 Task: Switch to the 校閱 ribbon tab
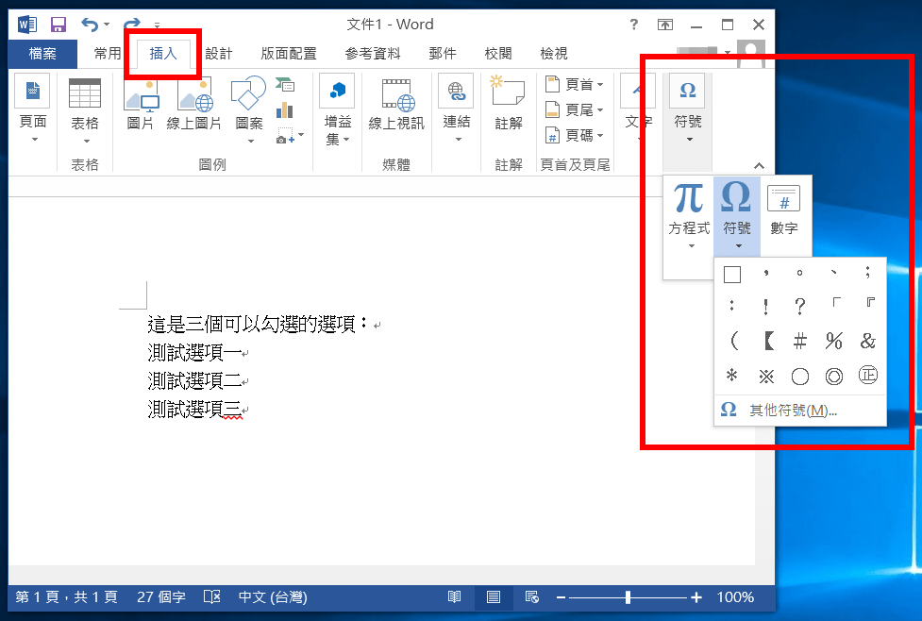(x=498, y=54)
